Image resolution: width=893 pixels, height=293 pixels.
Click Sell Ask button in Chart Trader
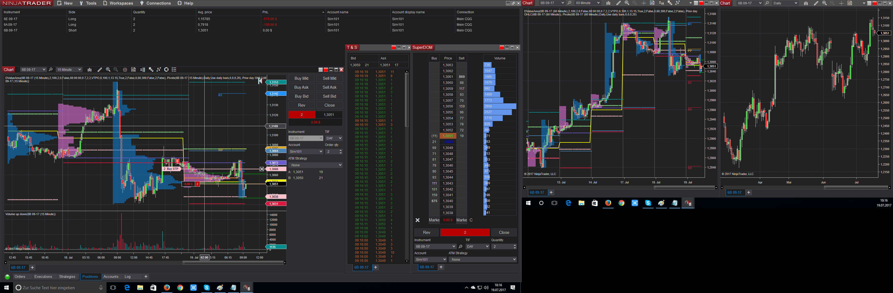(x=329, y=88)
